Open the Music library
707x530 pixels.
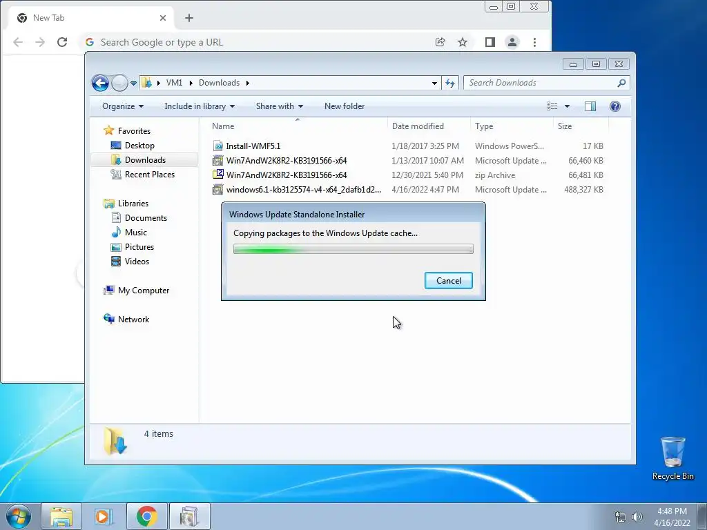click(x=136, y=232)
